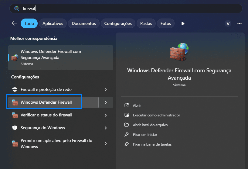Choose Fixar na barra de tarefas
248x169 pixels.
pos(152,144)
